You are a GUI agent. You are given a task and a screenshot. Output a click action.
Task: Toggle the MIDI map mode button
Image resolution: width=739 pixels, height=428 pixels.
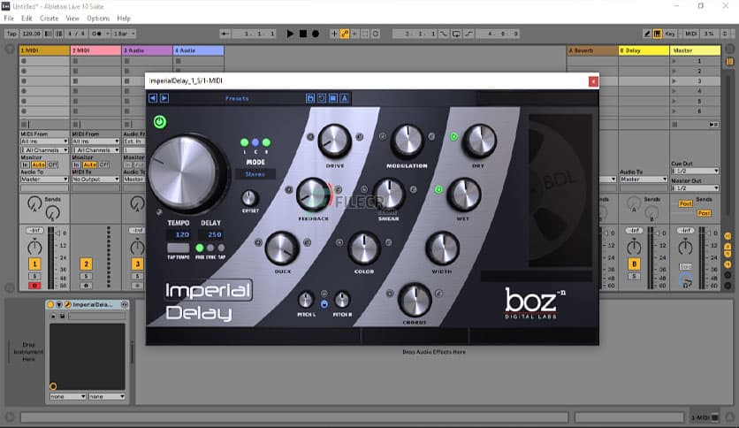(x=690, y=34)
